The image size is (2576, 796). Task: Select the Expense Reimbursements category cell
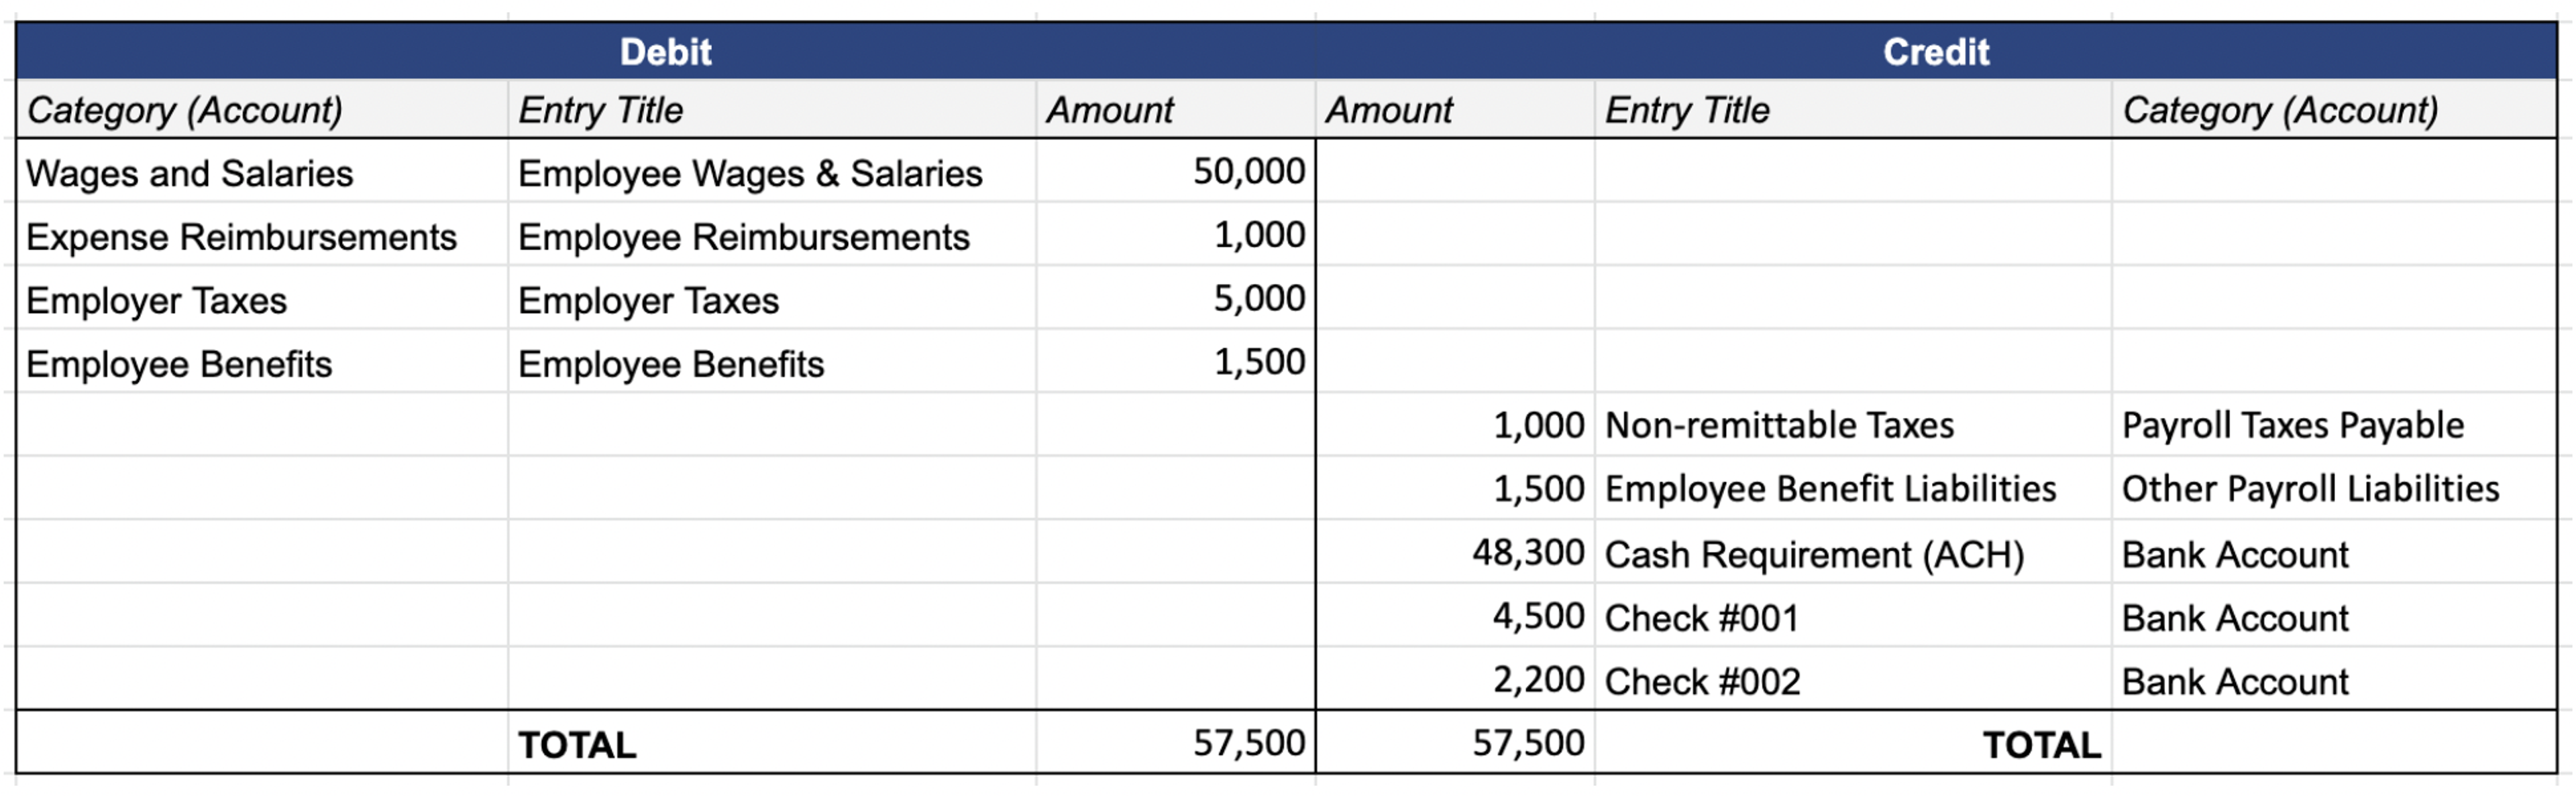coord(262,236)
